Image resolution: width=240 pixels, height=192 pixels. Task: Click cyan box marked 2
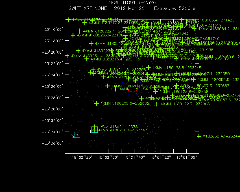pos(77,135)
